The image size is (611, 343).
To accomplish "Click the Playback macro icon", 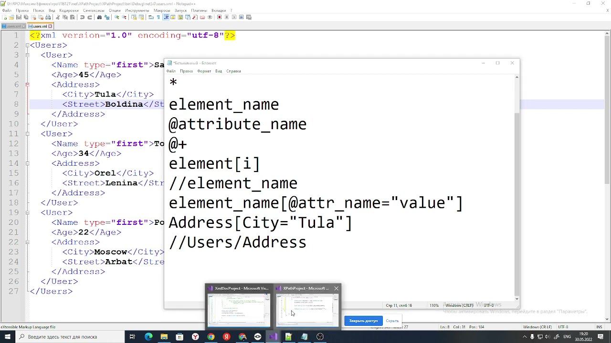I will [234, 17].
